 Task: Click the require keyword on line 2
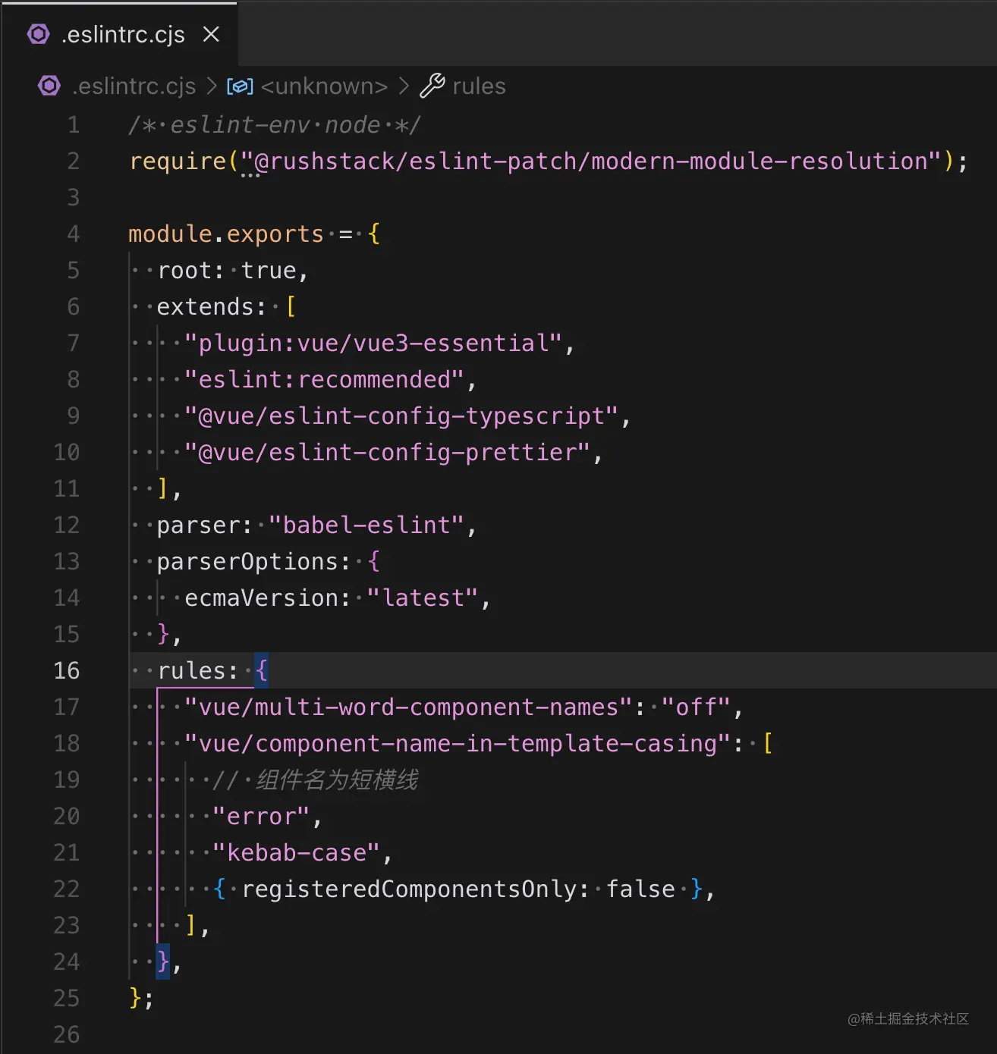click(178, 161)
